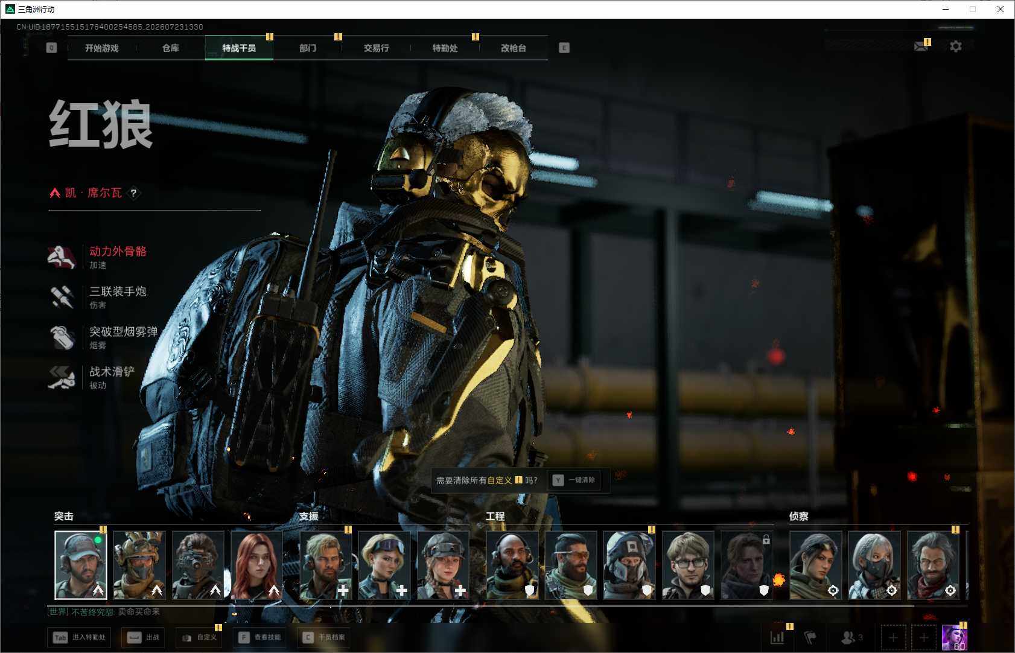Image resolution: width=1015 pixels, height=653 pixels.
Task: Click the 查看技能 button
Action: tap(259, 637)
